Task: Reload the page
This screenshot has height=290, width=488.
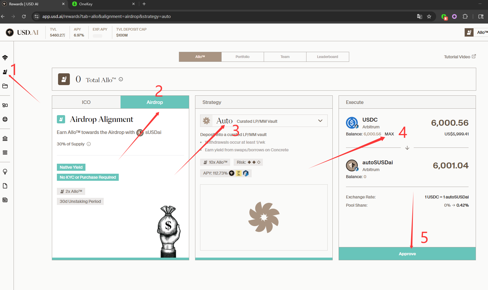Action: click(x=24, y=16)
